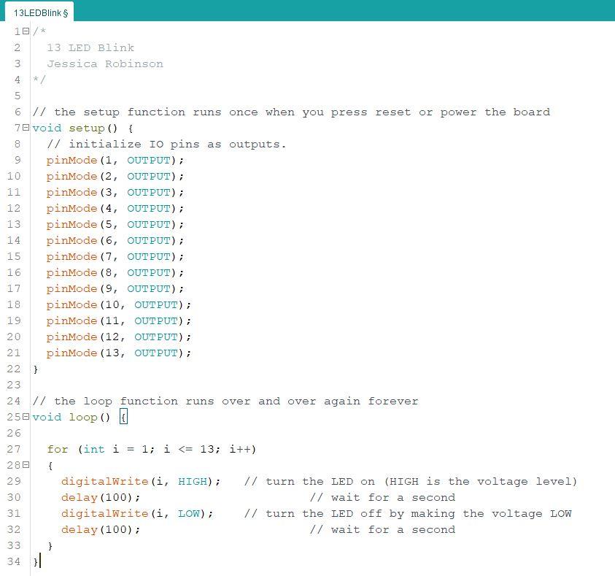Collapse the void setup() fold marker
The height and width of the screenshot is (576, 615).
(26, 128)
